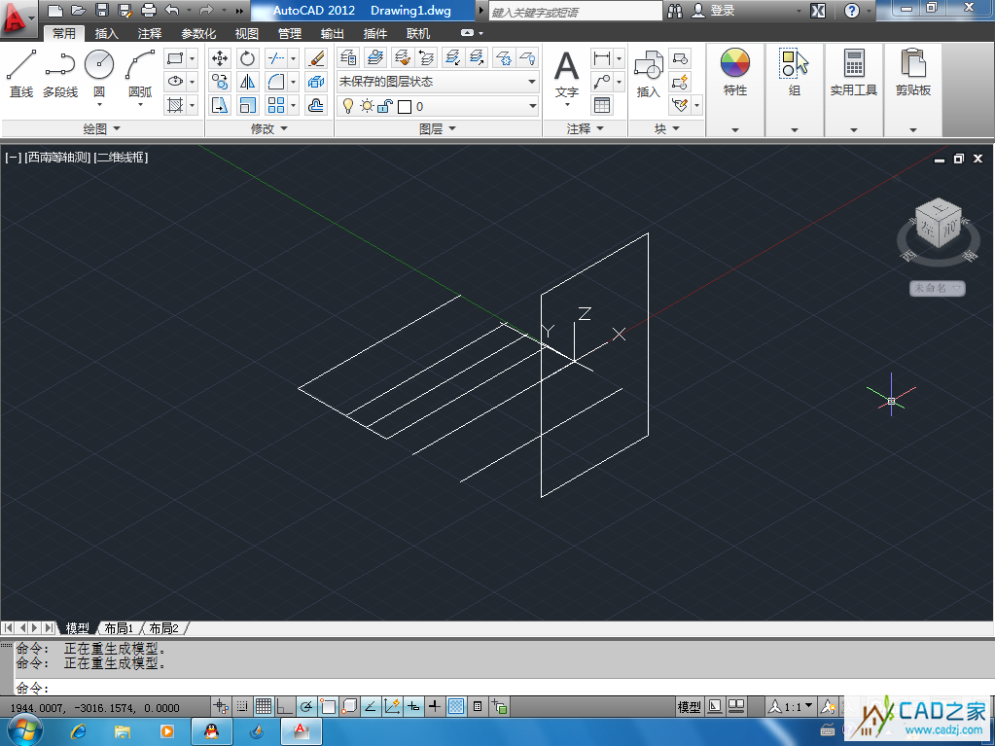
Task: Expand the Draw (绘图) panel
Action: [101, 128]
